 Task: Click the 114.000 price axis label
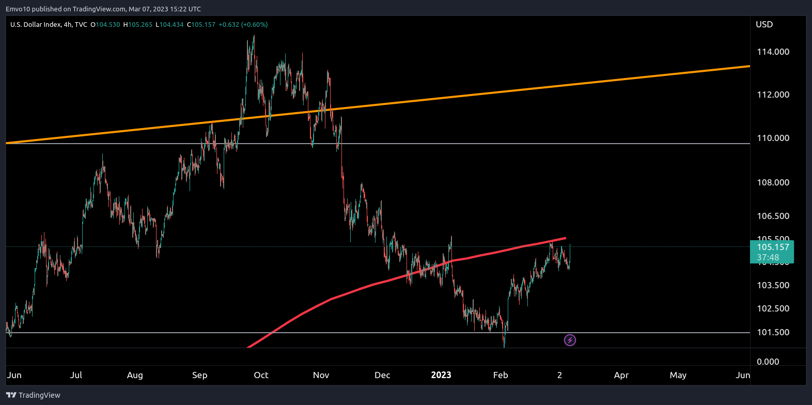click(x=773, y=52)
